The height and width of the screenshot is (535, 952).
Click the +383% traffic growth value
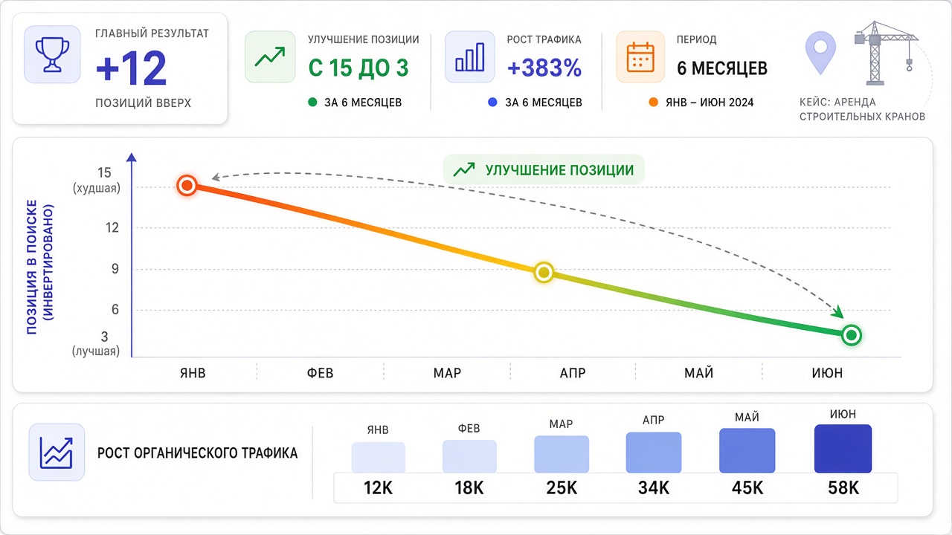click(544, 68)
